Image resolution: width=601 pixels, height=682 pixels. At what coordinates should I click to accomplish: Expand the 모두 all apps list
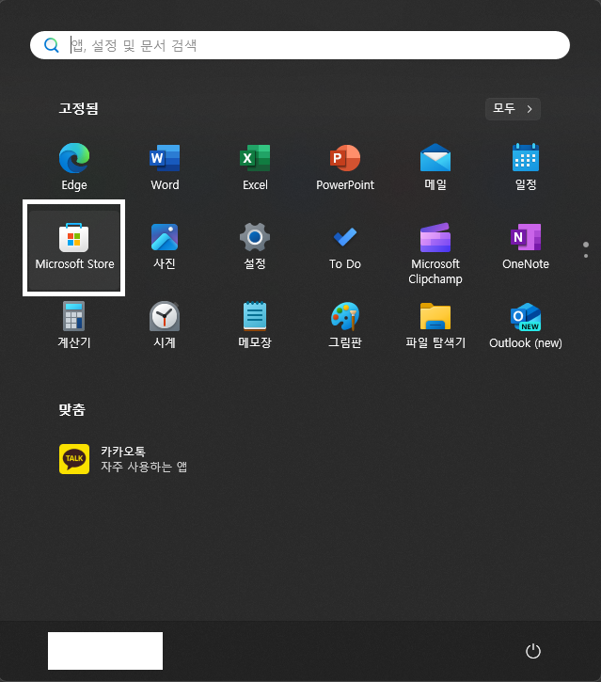[513, 109]
